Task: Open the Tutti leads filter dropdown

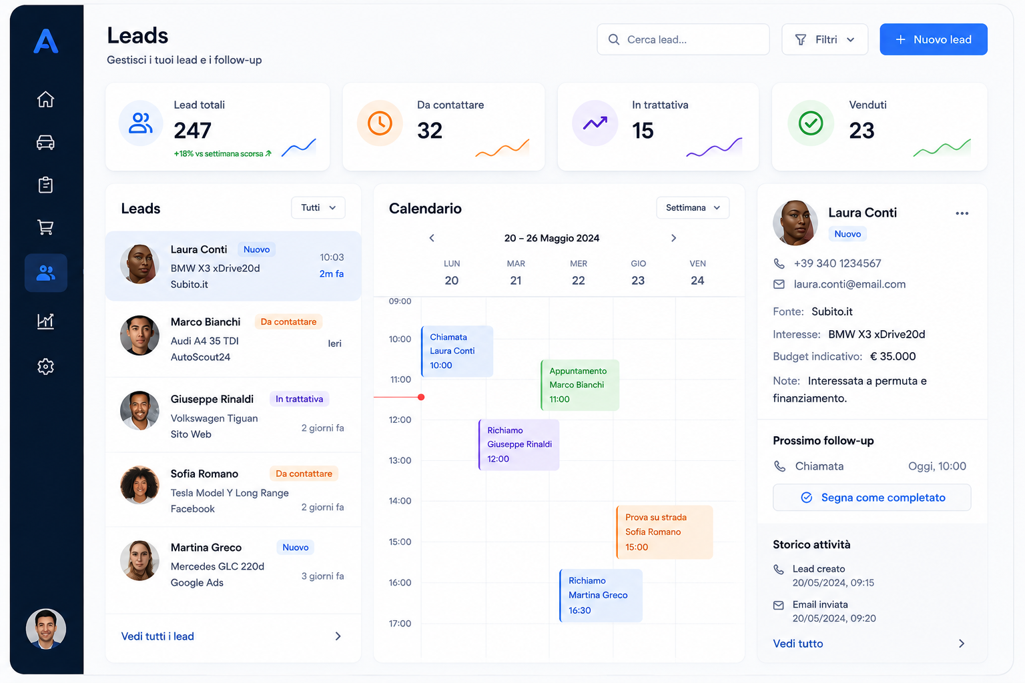Action: click(x=318, y=207)
